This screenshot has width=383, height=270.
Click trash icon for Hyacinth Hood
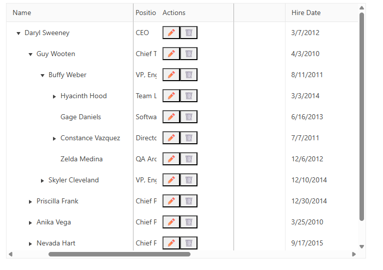pyautogui.click(x=188, y=96)
